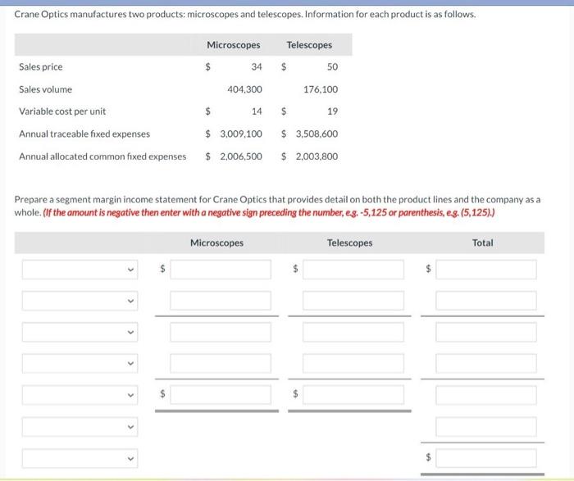The height and width of the screenshot is (481, 574).
Task: Click the 2,006,500 common expense value
Action: (x=241, y=157)
